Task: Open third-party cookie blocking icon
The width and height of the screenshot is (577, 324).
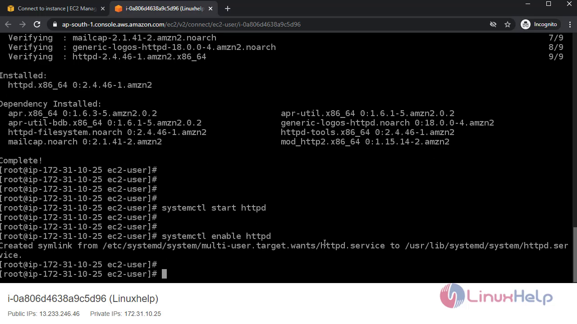Action: coord(493,24)
